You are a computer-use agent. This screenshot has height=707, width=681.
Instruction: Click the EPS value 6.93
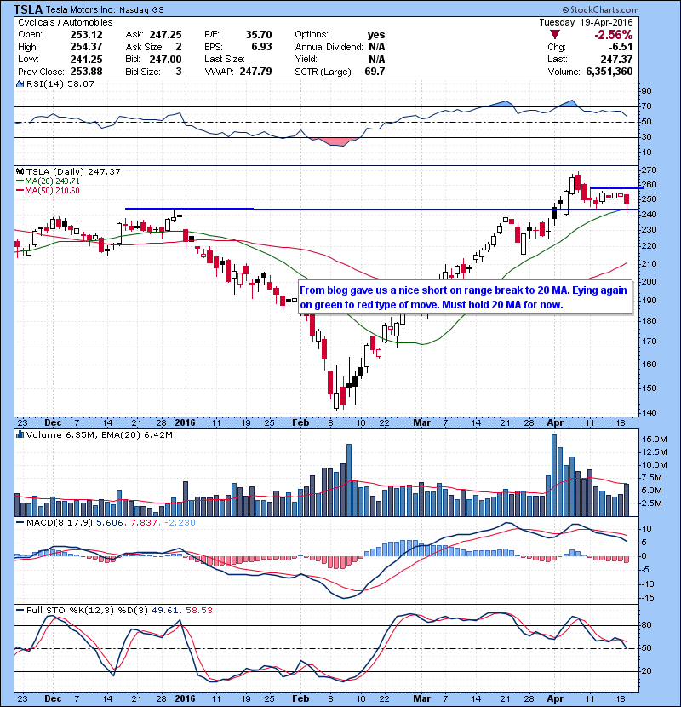point(262,47)
